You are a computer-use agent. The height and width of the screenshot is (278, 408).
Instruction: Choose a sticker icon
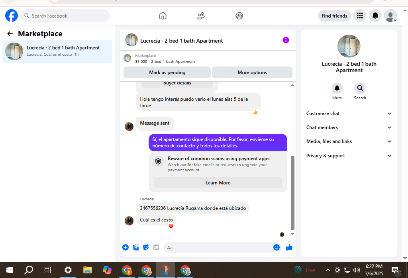tap(146, 247)
